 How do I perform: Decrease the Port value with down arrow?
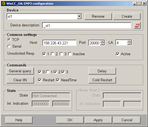(x=102, y=44)
